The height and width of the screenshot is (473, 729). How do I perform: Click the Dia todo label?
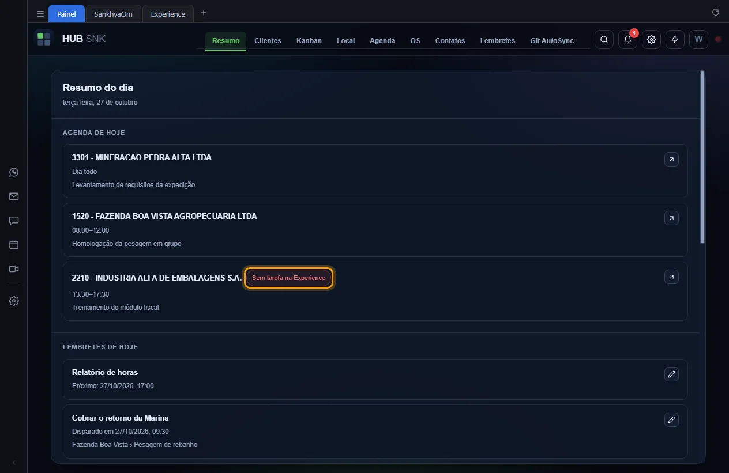[x=84, y=172]
